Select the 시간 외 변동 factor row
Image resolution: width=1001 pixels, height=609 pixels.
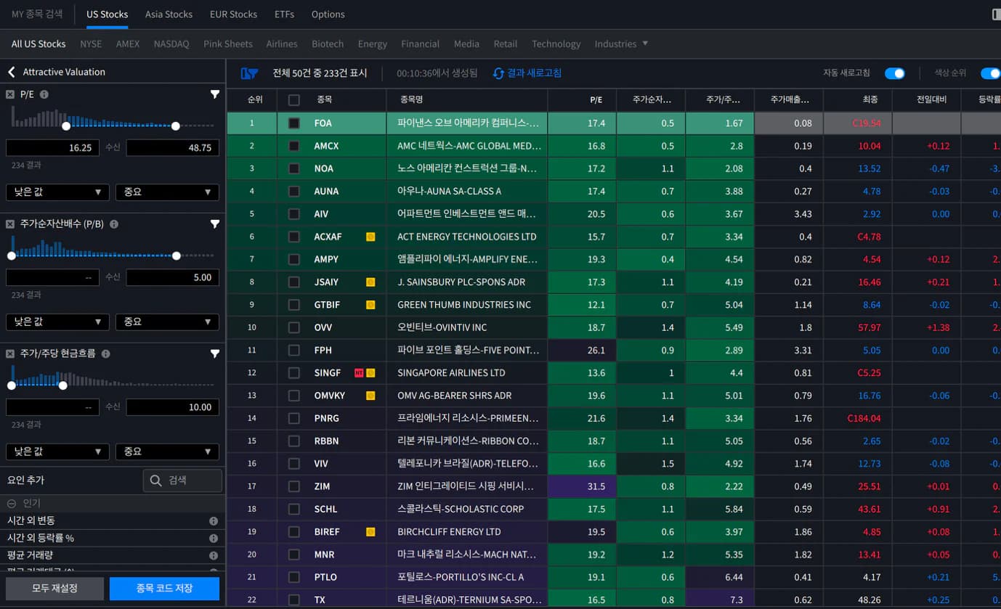[113, 521]
